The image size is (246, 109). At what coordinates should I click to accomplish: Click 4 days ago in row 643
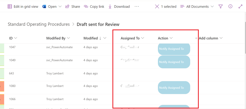tap(91, 73)
